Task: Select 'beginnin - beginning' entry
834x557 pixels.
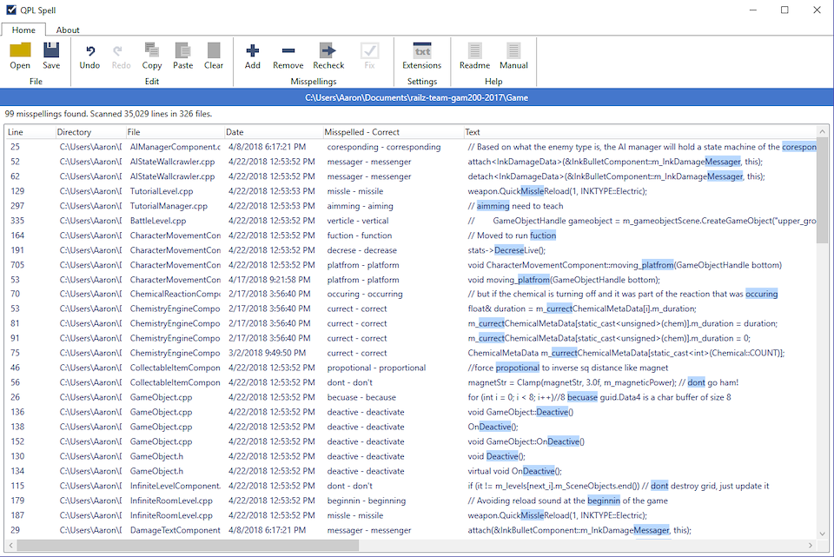Action: coord(366,501)
